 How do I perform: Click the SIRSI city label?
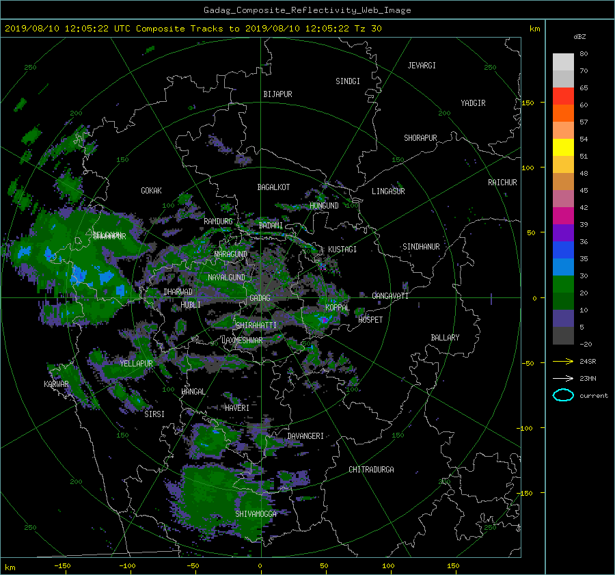coord(154,414)
